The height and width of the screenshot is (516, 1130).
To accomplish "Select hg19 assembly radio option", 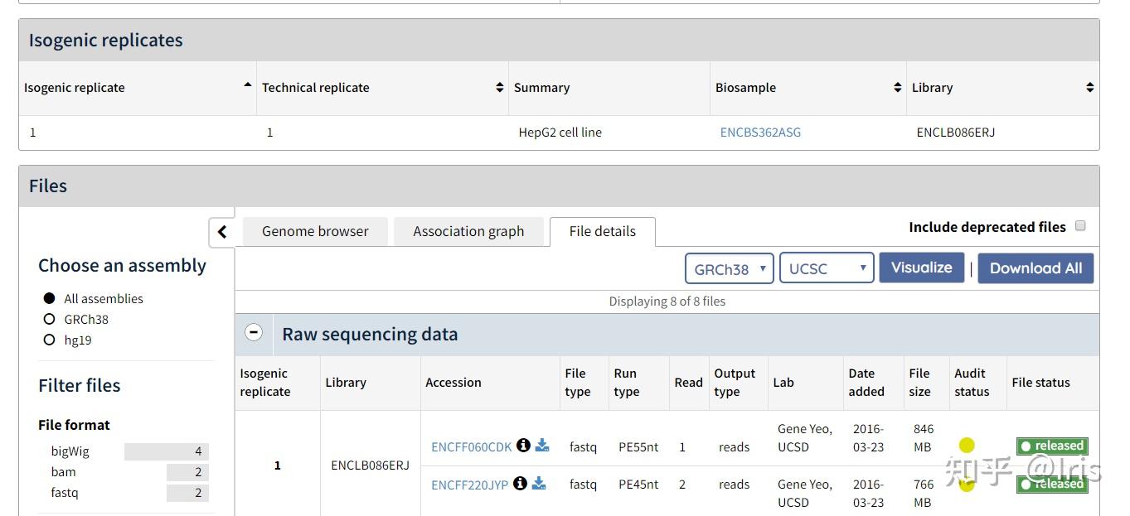I will 49,340.
